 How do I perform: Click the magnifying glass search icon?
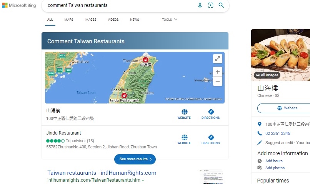click(x=221, y=5)
